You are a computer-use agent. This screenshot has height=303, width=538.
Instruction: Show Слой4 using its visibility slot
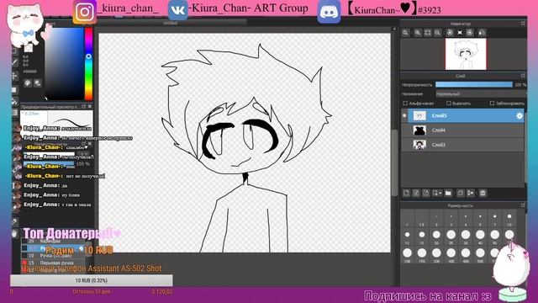[404, 130]
